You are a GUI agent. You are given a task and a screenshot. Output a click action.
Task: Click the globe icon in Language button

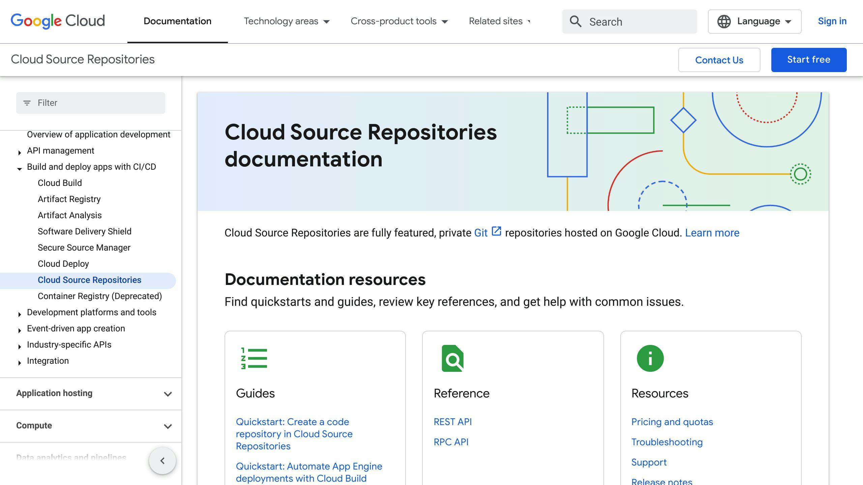pos(724,22)
